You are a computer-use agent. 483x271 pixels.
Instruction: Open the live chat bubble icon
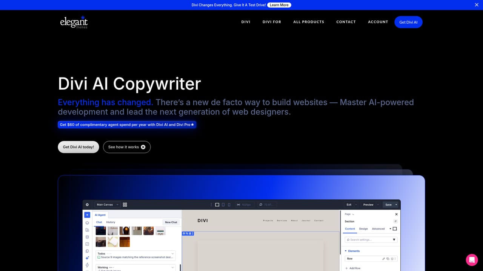click(472, 260)
